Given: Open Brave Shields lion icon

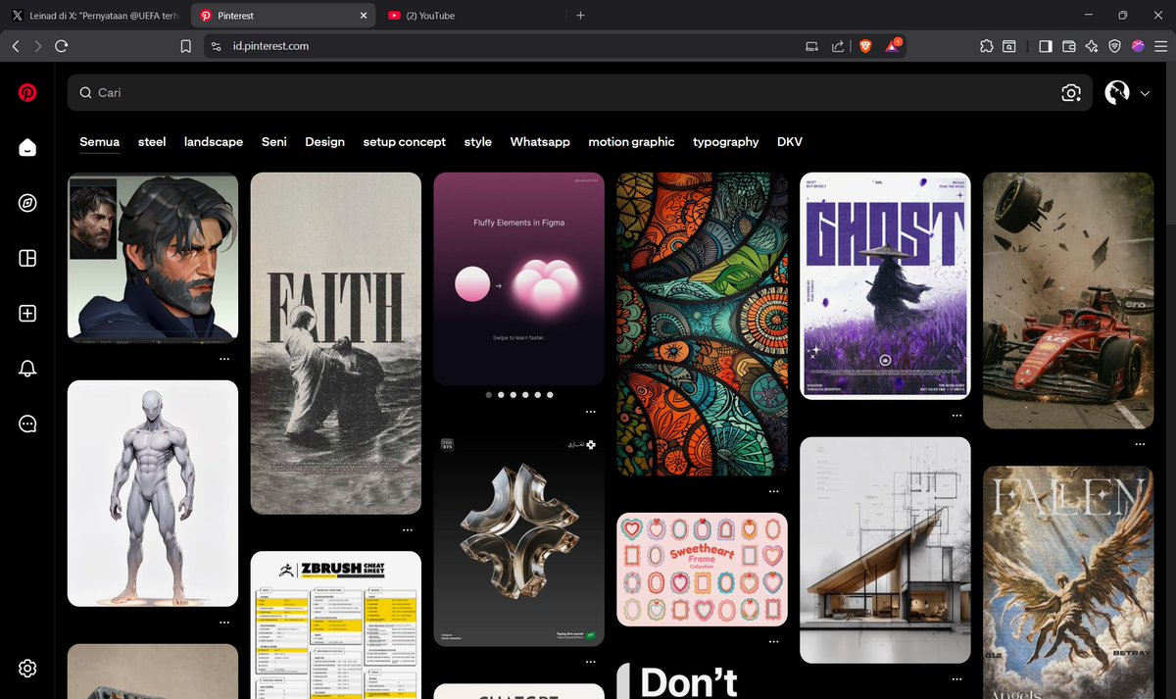Looking at the screenshot, I should pos(865,46).
